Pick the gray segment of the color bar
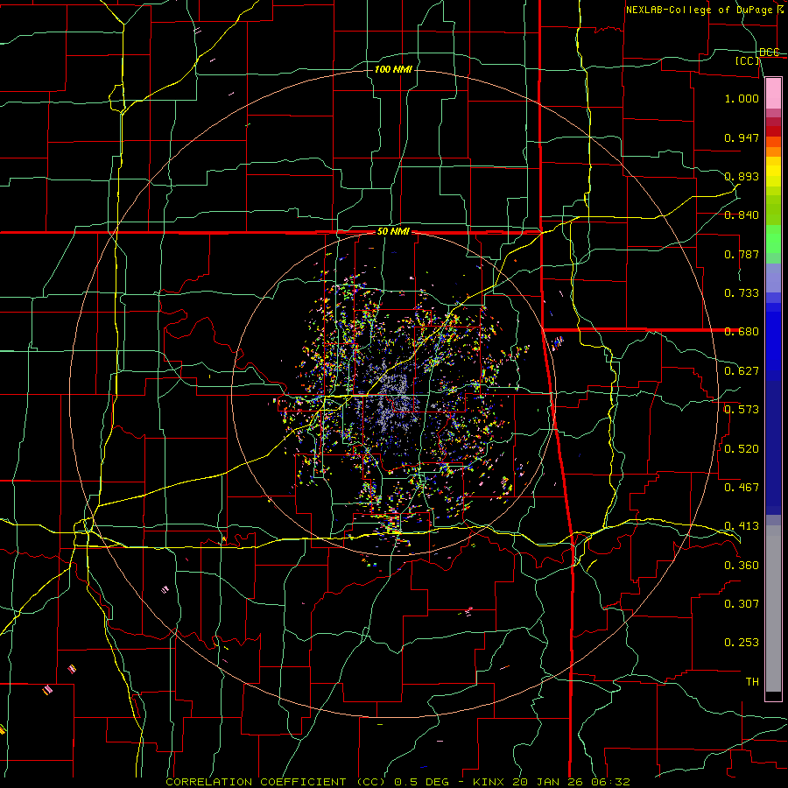This screenshot has width=788, height=788. pyautogui.click(x=773, y=609)
